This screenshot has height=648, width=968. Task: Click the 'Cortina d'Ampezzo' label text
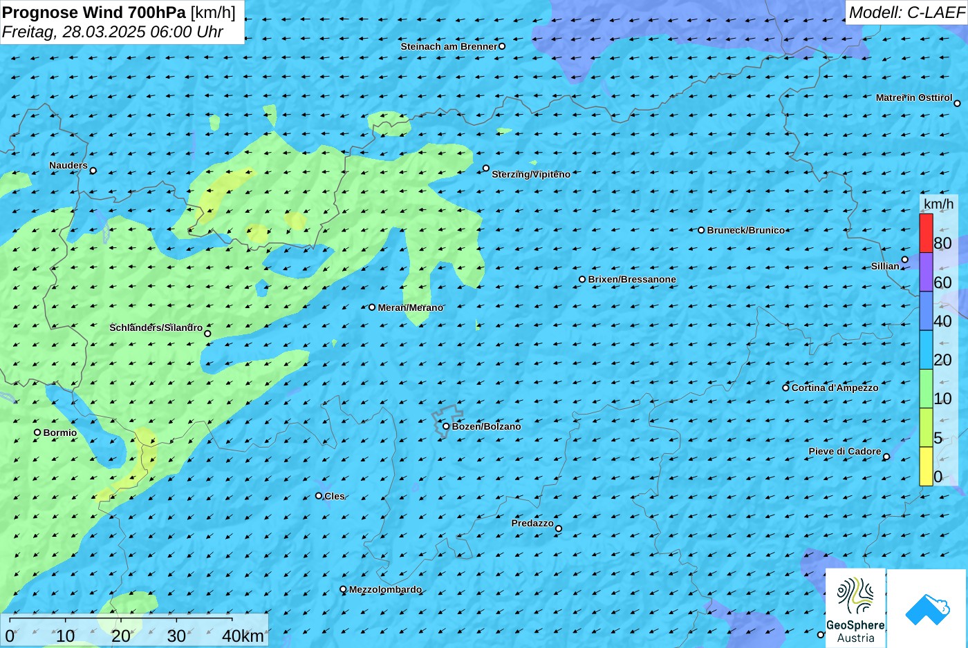coord(835,388)
